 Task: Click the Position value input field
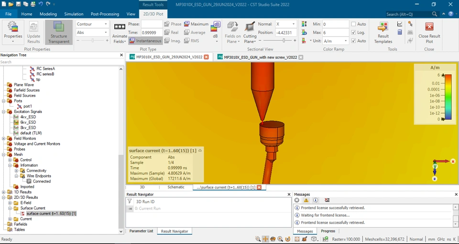click(x=285, y=32)
